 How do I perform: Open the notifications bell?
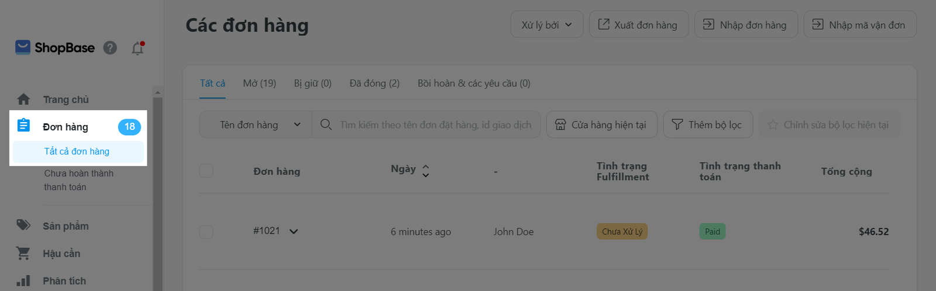[x=137, y=49]
